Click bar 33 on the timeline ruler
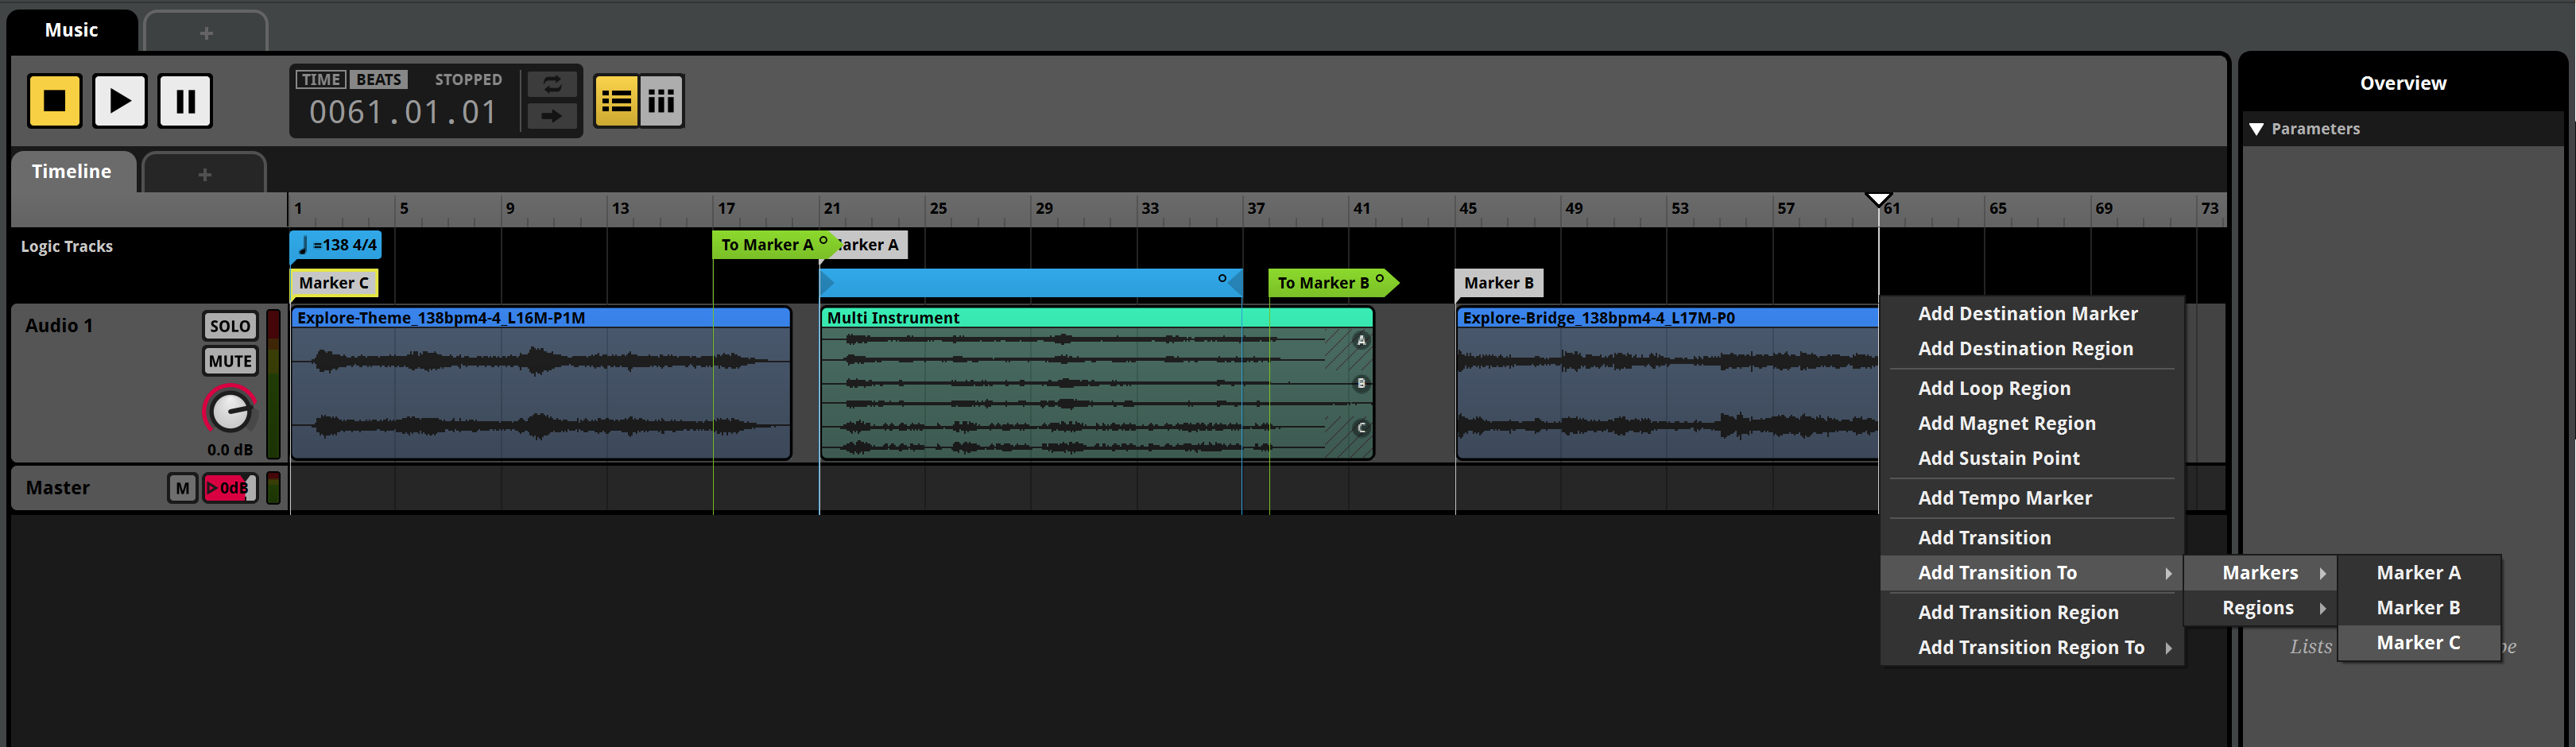The image size is (2576, 747). tap(1150, 209)
